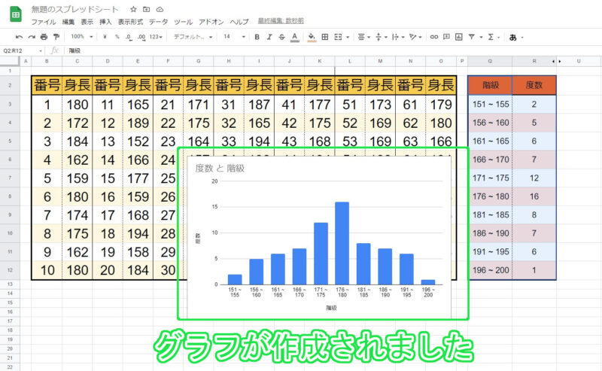Format the selection as percent
This screenshot has height=371, width=602.
coord(117,37)
